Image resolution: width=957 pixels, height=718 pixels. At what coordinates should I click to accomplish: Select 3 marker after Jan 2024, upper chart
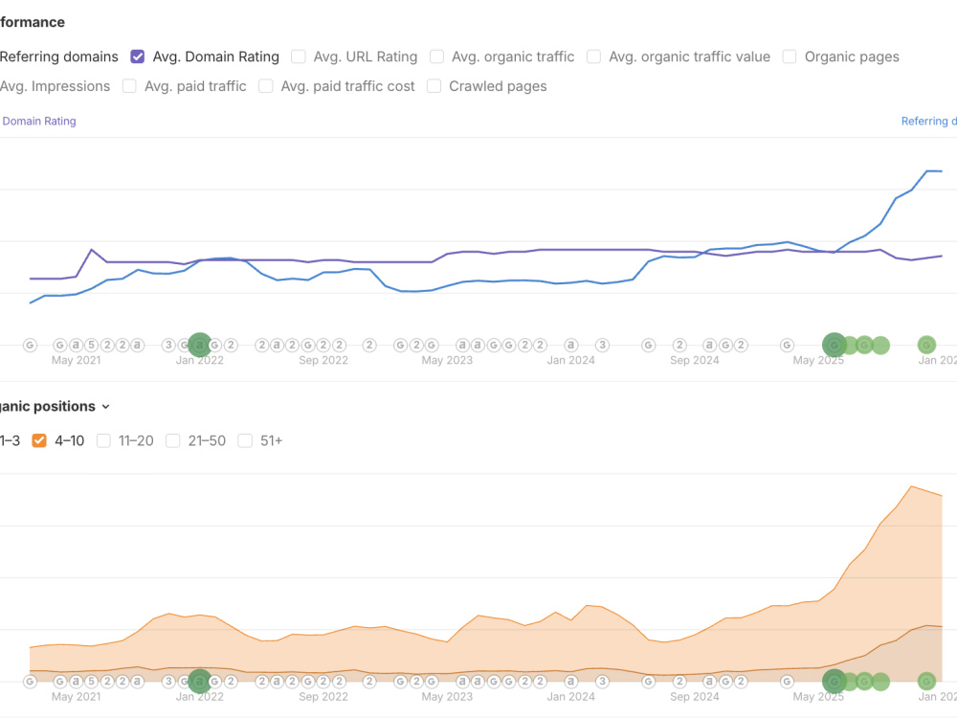pyautogui.click(x=602, y=346)
